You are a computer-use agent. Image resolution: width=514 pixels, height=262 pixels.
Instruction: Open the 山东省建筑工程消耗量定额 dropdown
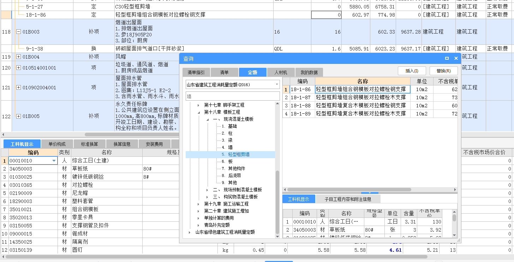[277, 85]
